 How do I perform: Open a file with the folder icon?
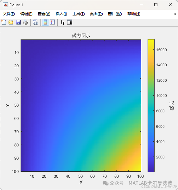click(x=11, y=22)
